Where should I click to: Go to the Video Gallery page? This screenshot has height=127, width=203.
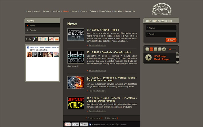(x=105, y=11)
